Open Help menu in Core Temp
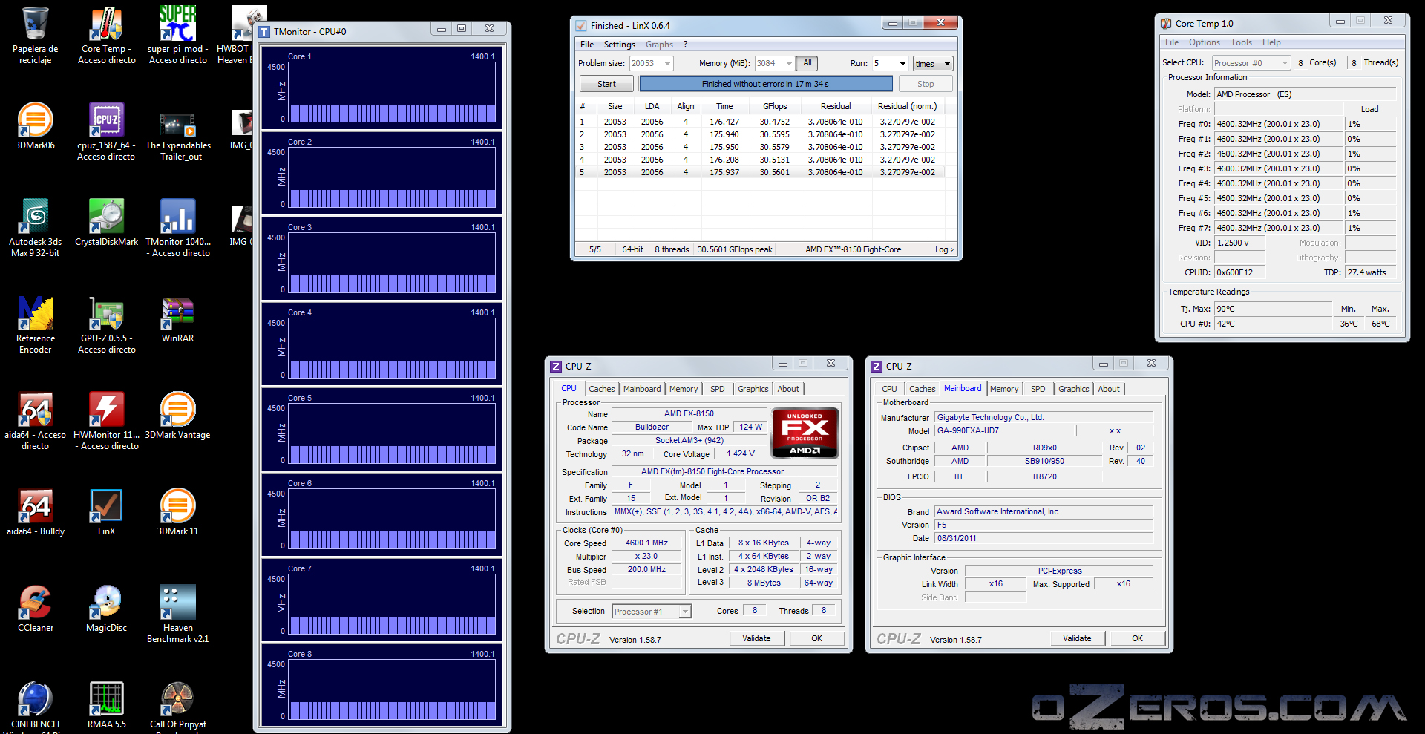 [x=1271, y=42]
